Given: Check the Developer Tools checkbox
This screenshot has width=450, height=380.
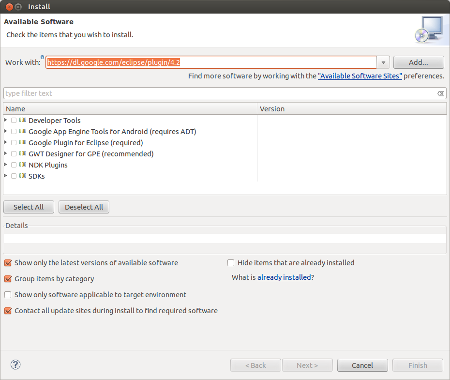Looking at the screenshot, I should (x=14, y=121).
